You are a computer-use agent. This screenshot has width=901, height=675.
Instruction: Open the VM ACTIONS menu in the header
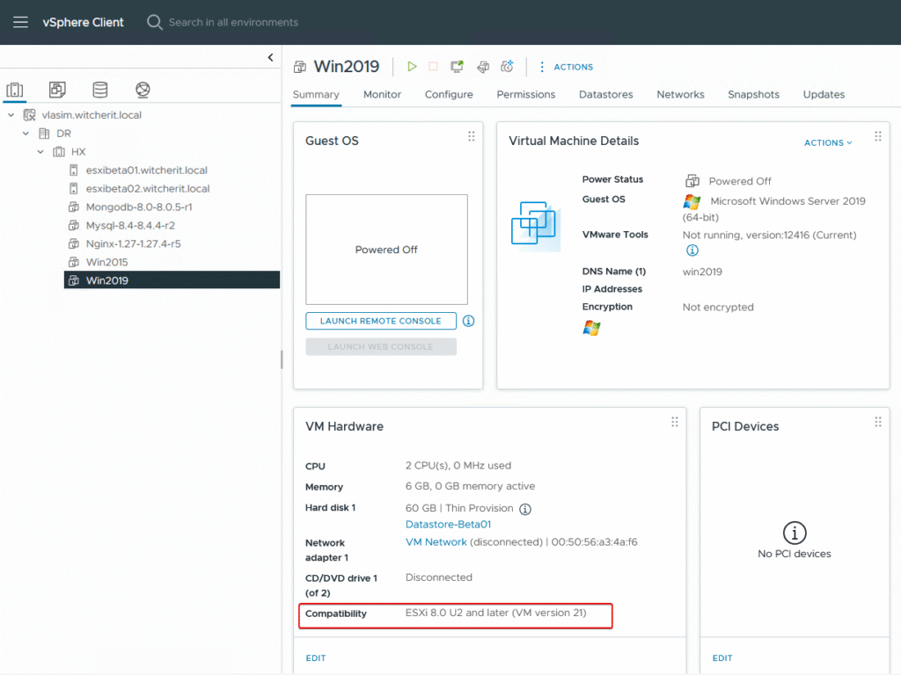coord(566,67)
